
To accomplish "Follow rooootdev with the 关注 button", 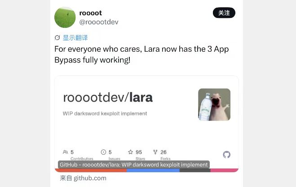I will tap(224, 13).
